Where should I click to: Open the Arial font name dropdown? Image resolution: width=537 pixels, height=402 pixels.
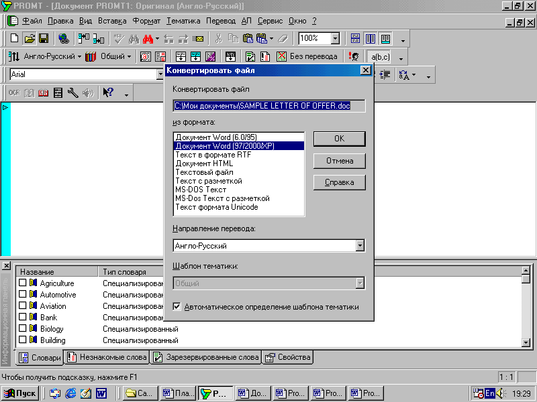click(x=160, y=74)
